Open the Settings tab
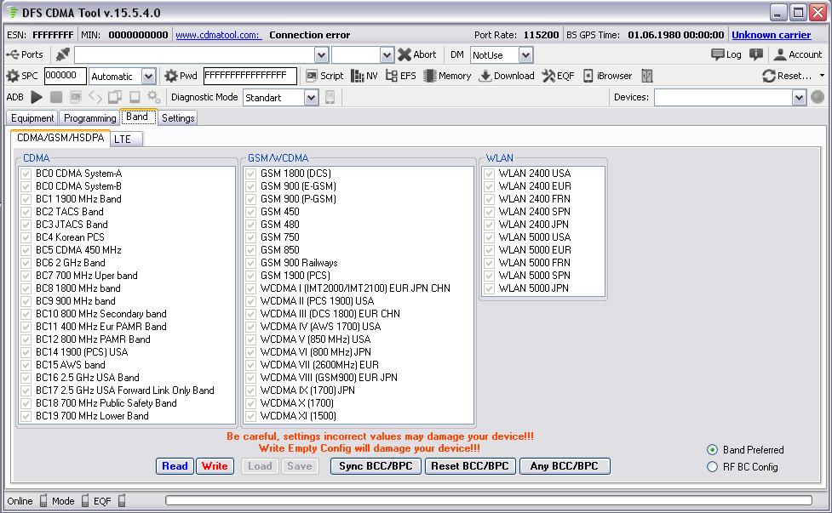The image size is (832, 513). (178, 117)
